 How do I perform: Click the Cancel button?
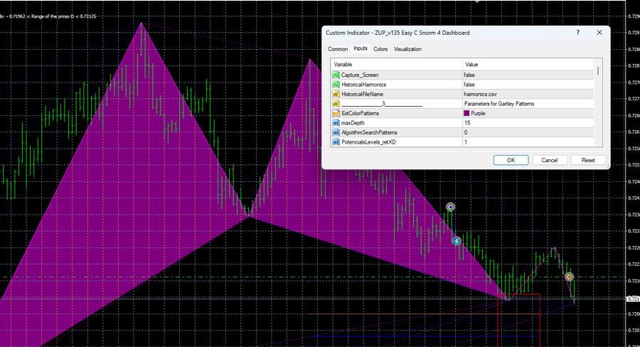click(550, 160)
